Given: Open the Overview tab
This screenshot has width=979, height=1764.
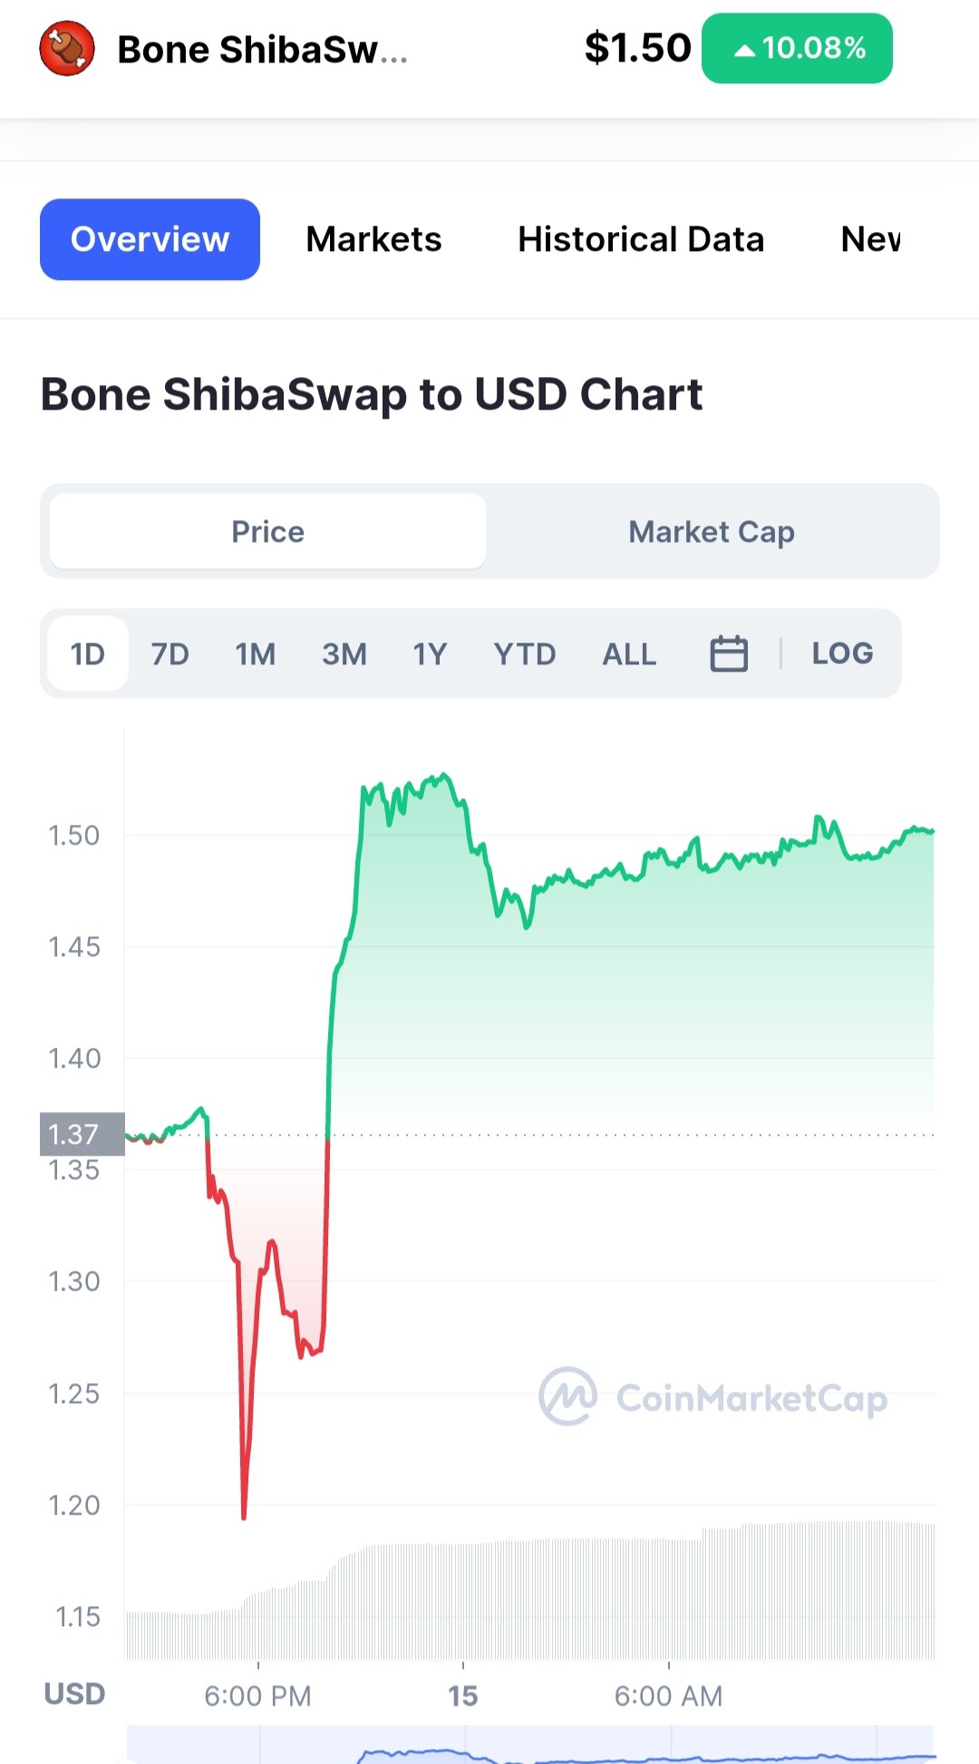Looking at the screenshot, I should click(x=150, y=239).
